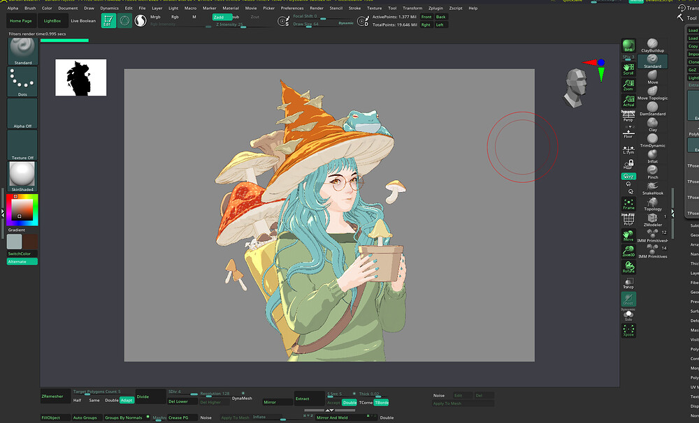Click the Actual size icon

[x=628, y=101]
